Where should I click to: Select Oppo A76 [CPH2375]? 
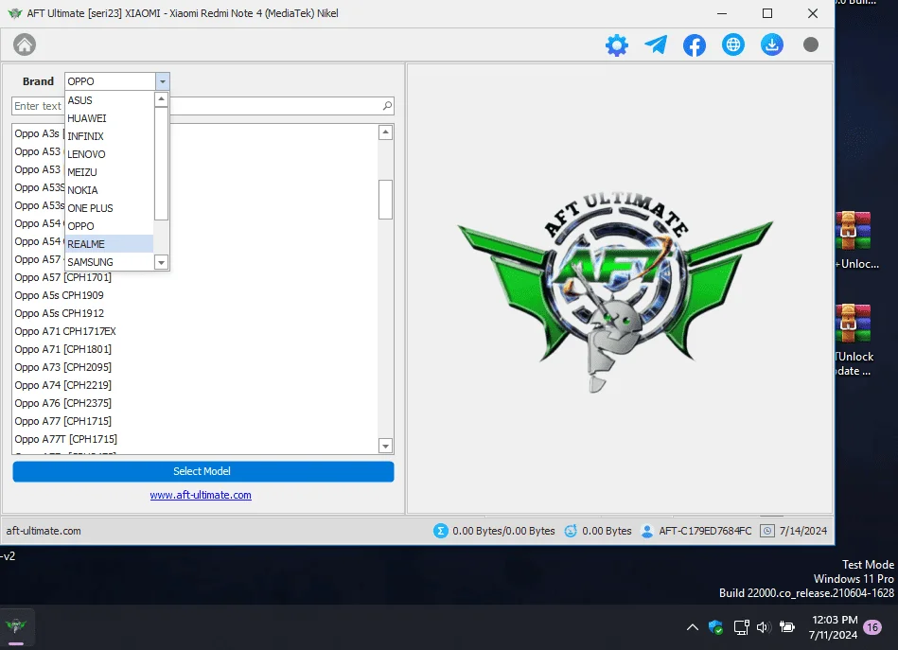(195, 403)
